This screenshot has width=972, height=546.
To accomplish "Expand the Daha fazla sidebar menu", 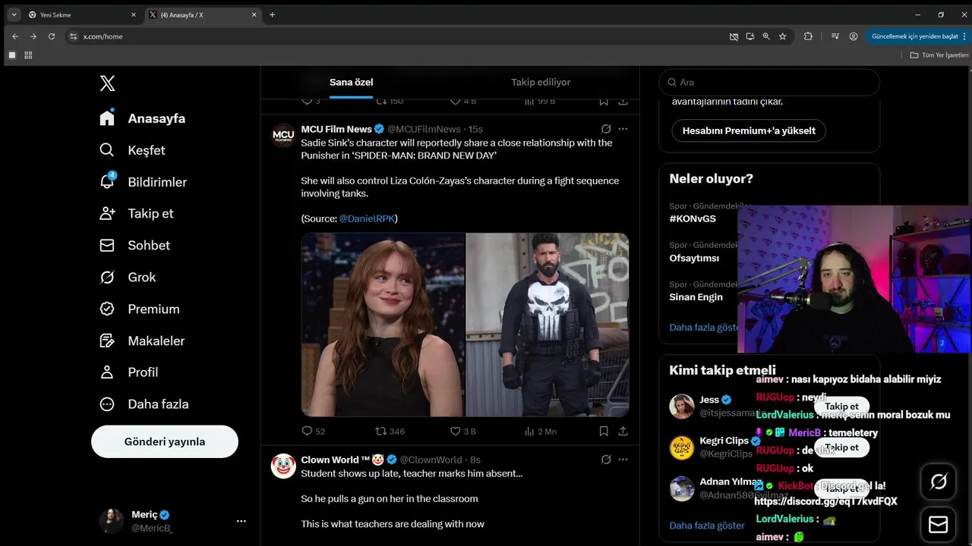I will [144, 404].
